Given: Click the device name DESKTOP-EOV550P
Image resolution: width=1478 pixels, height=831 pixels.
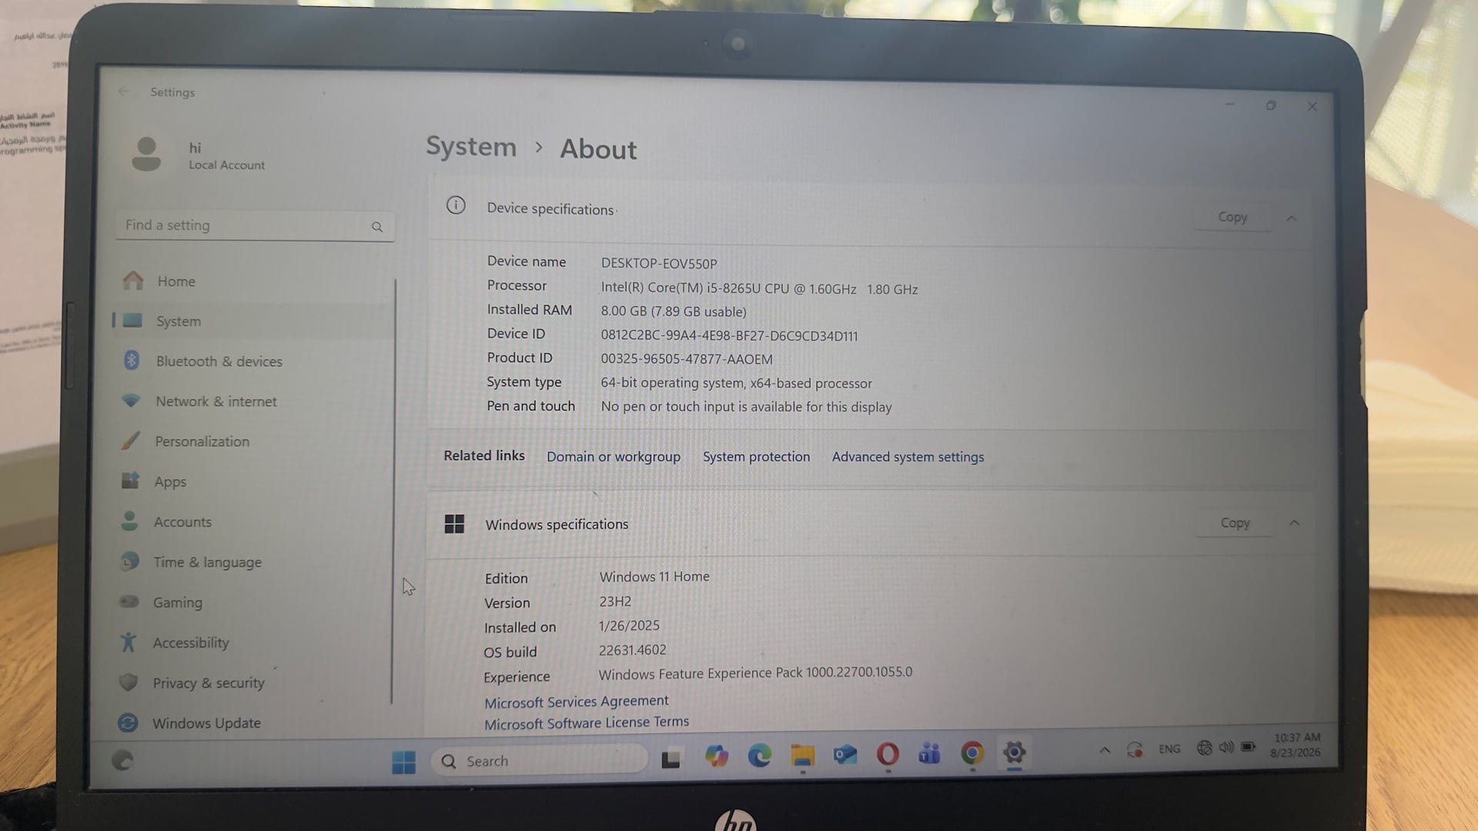Looking at the screenshot, I should coord(659,263).
